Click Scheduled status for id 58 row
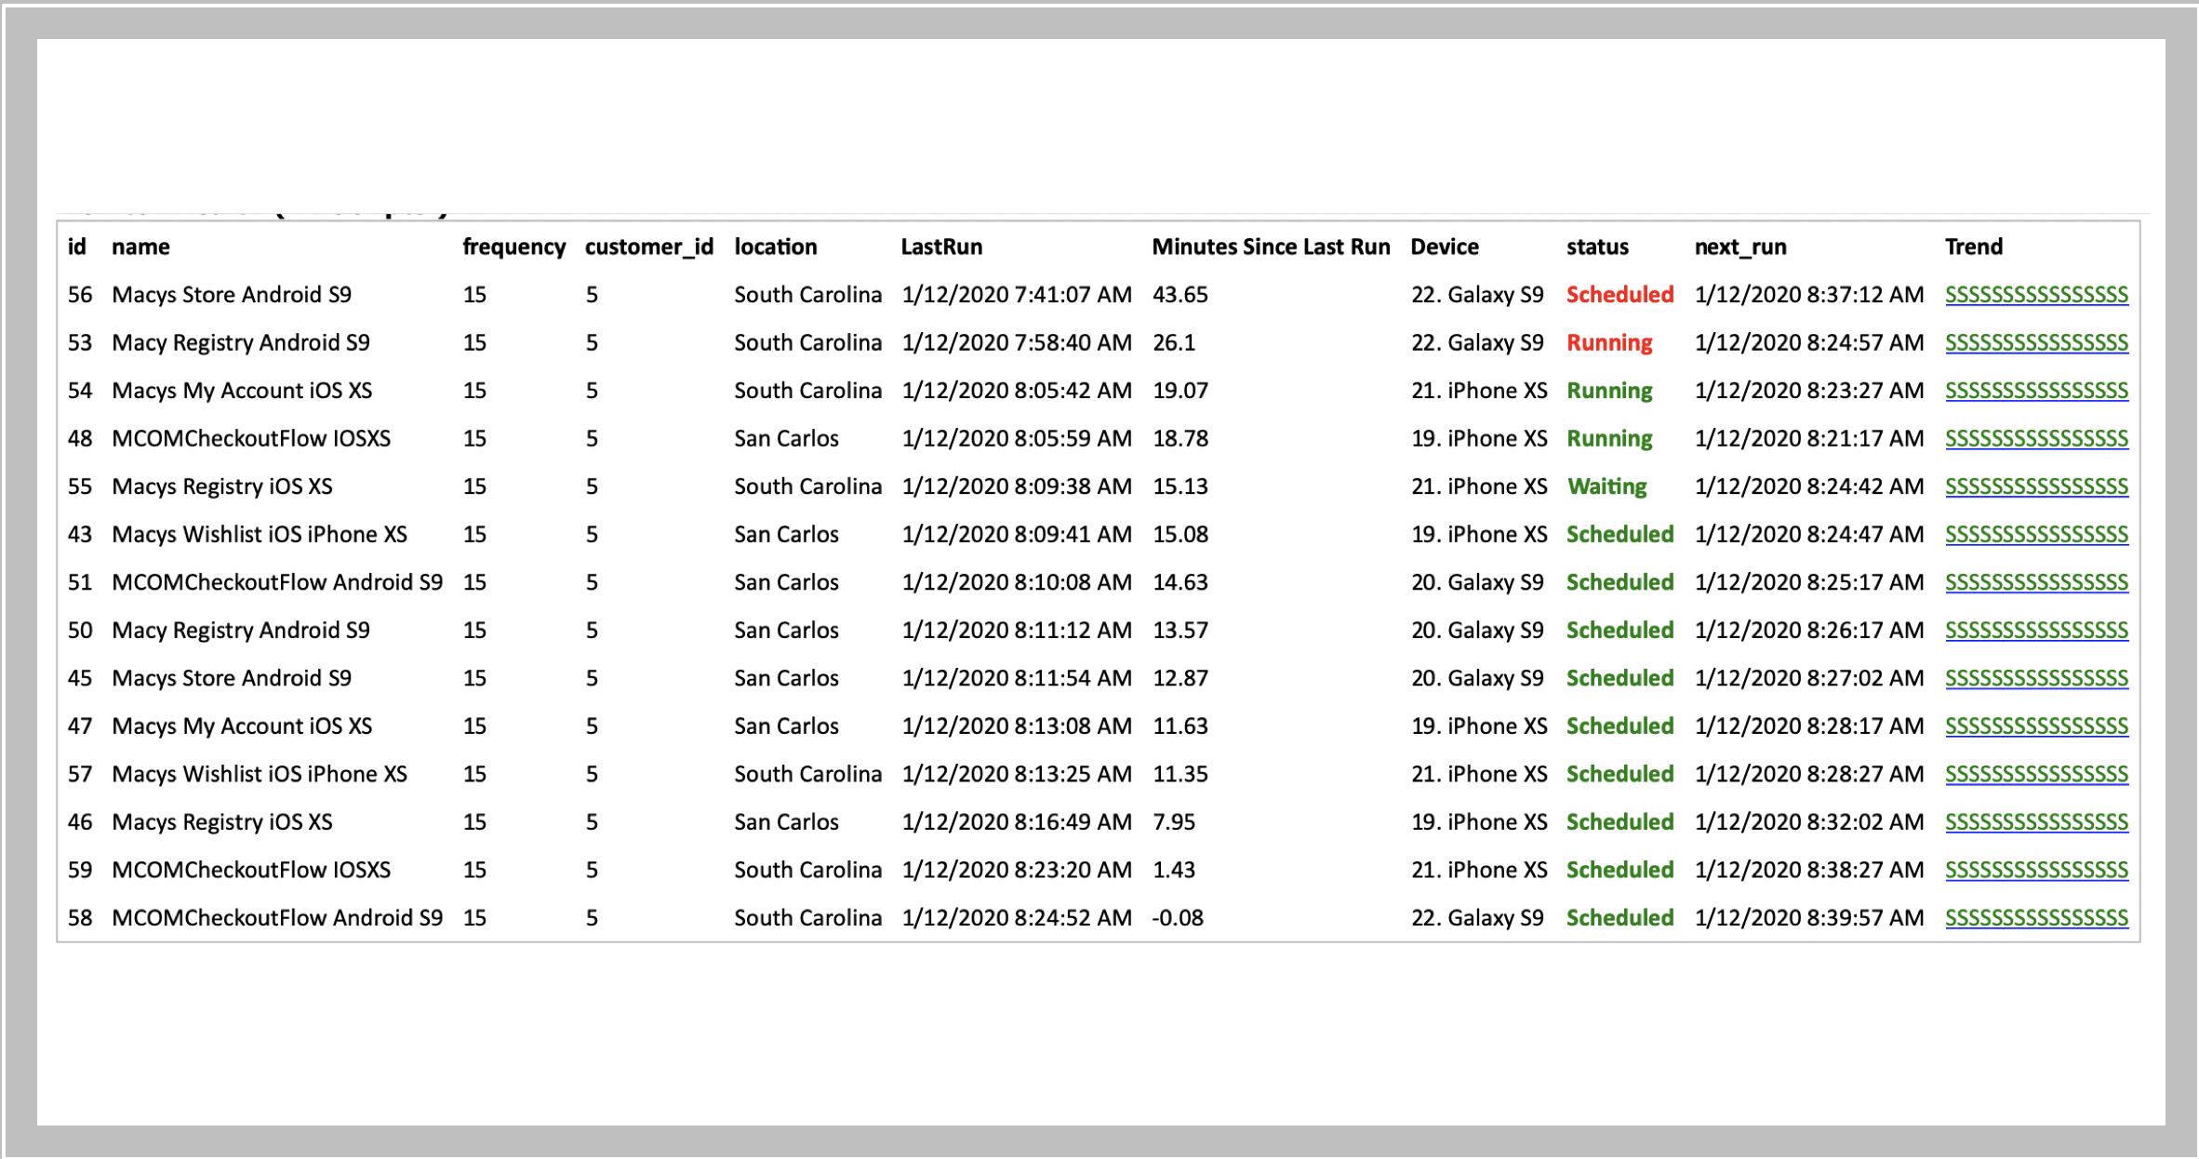The image size is (2199, 1159). click(1619, 918)
